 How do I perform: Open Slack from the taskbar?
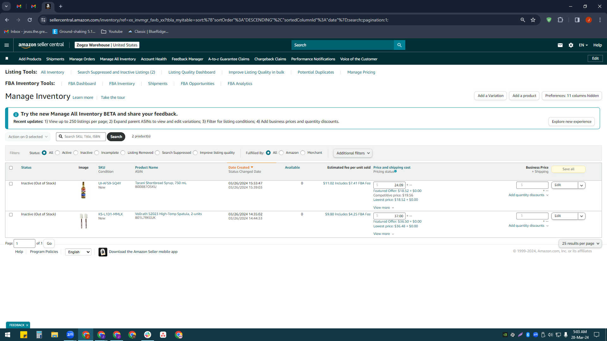[x=148, y=335]
